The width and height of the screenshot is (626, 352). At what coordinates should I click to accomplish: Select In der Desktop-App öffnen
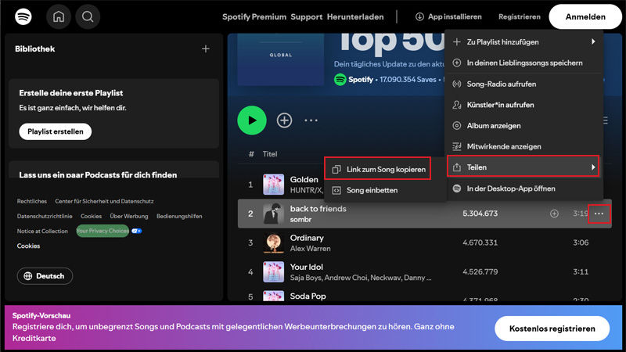point(523,189)
